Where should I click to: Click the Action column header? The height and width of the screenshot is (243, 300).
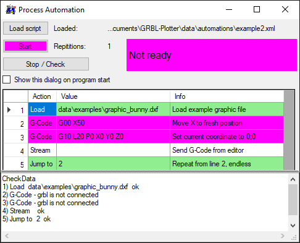tap(42, 96)
